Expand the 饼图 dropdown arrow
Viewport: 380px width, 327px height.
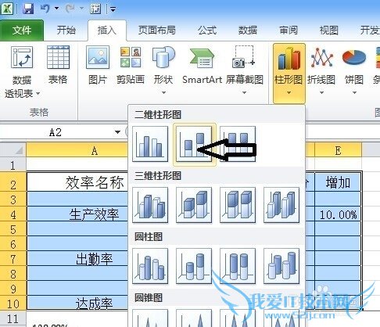(x=354, y=92)
